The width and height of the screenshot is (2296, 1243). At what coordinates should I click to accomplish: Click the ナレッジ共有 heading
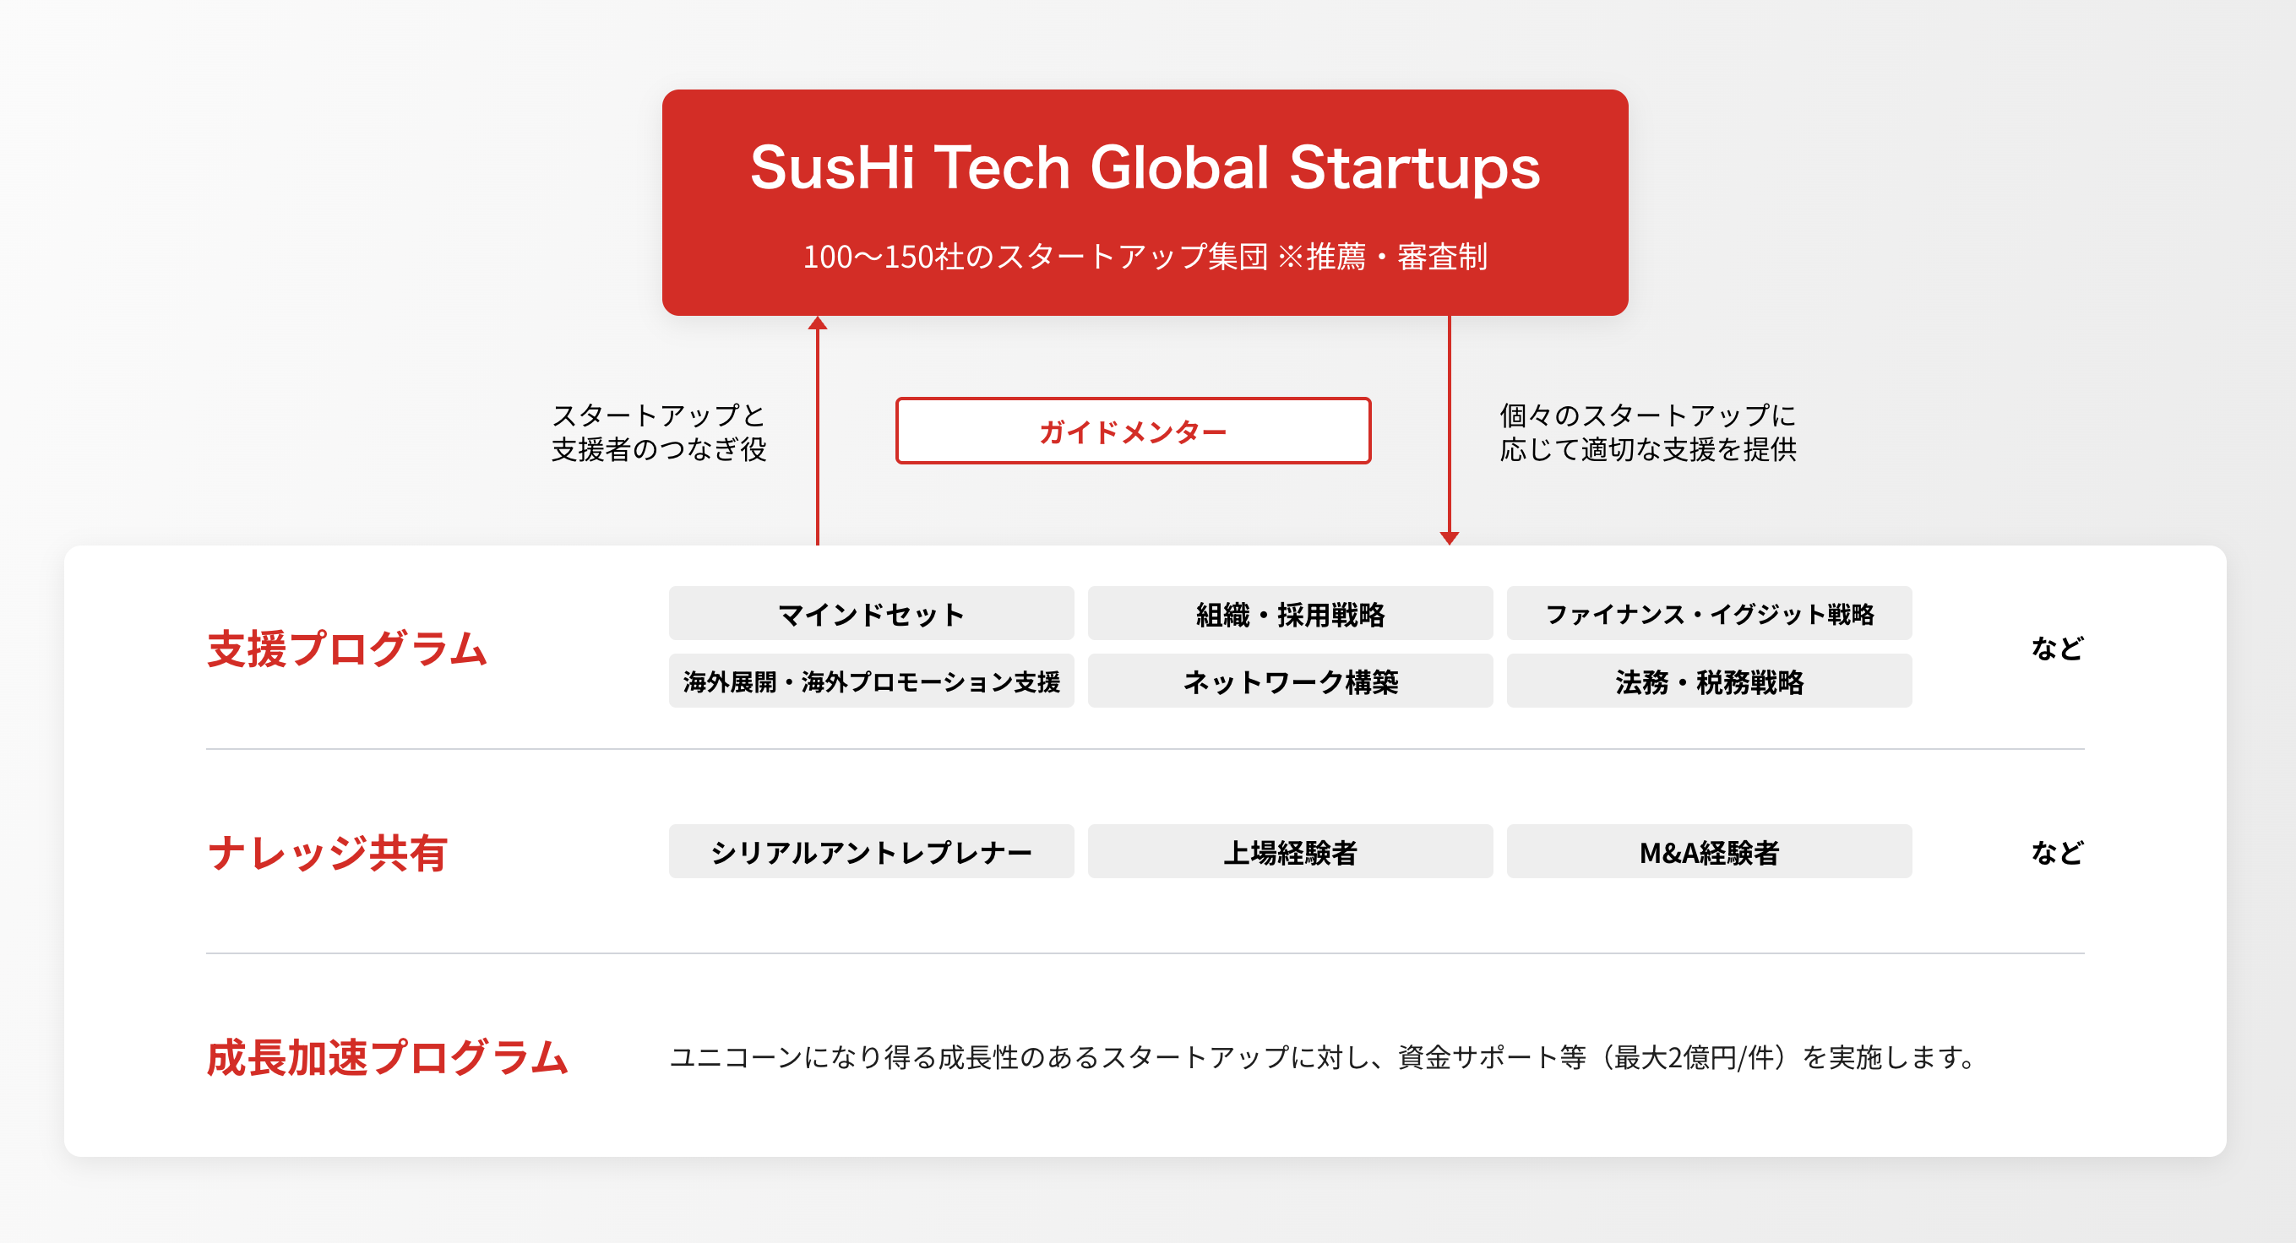point(327,853)
